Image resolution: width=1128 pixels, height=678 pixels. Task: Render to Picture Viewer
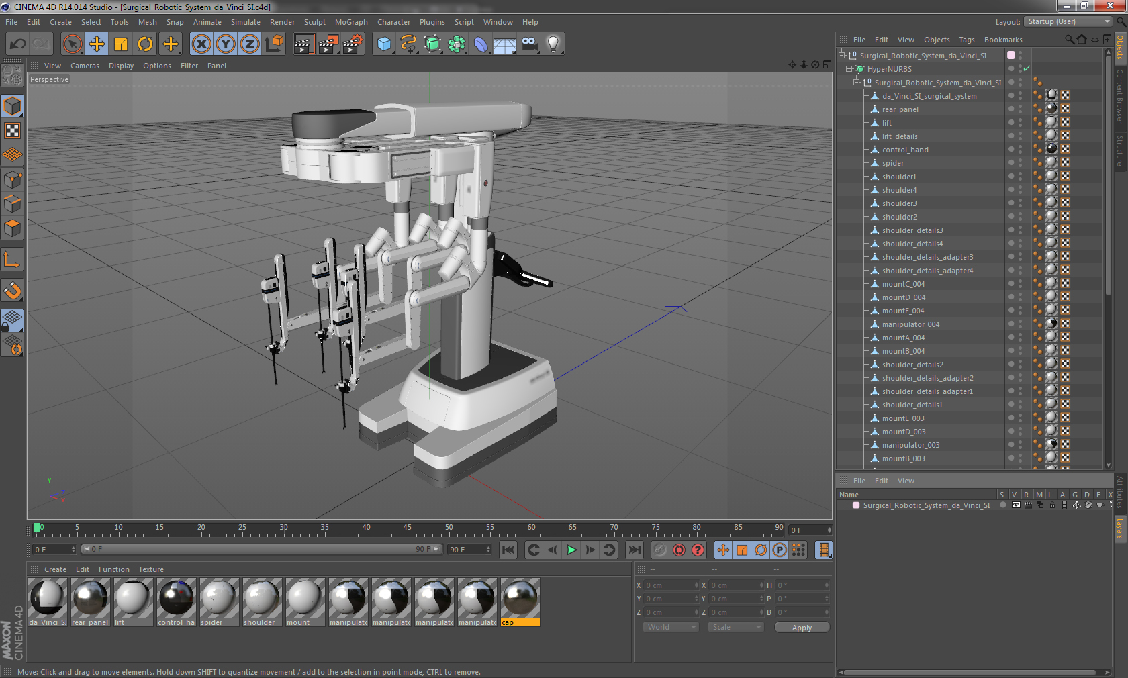328,44
